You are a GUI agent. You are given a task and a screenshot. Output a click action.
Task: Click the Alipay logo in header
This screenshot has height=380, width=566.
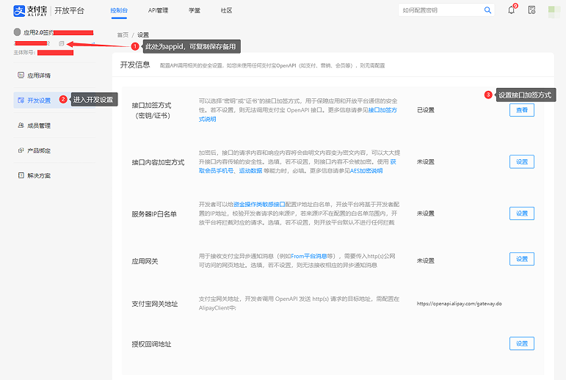(32, 10)
